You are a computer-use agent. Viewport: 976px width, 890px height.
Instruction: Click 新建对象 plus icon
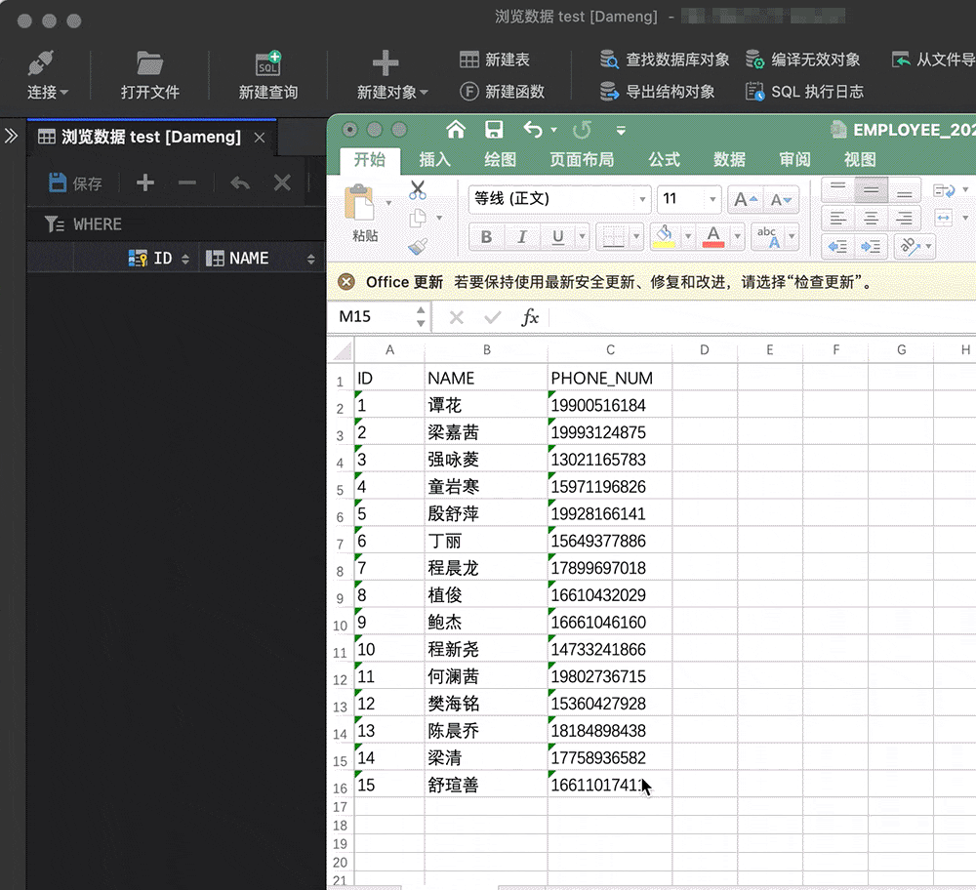tap(386, 62)
